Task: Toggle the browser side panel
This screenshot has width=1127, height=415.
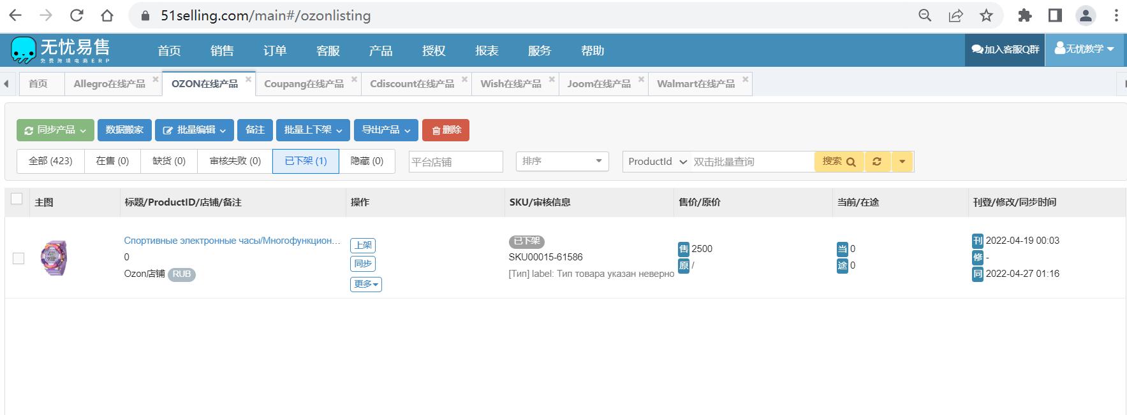Action: point(1056,15)
